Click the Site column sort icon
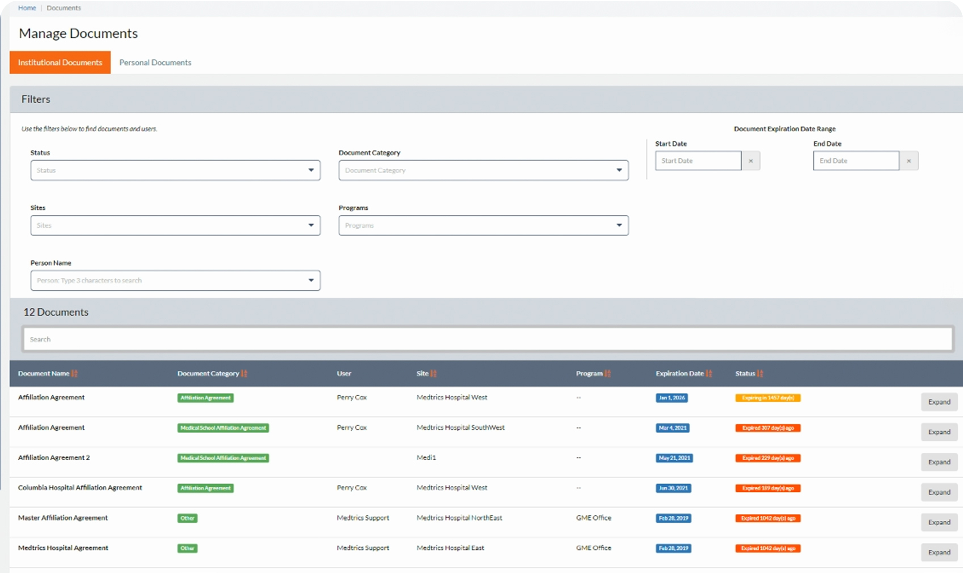The height and width of the screenshot is (573, 963). (x=433, y=374)
